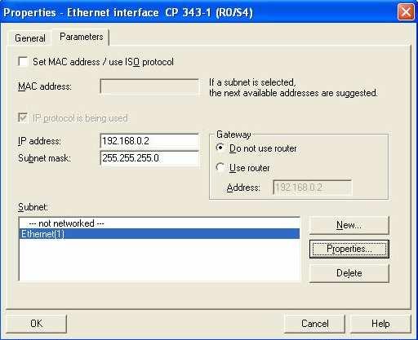Select Do not use router option
Viewport: 418px width, 340px height.
click(220, 148)
